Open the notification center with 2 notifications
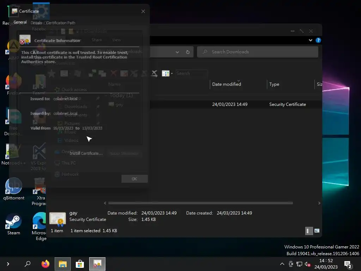The height and width of the screenshot is (271, 361). [x=348, y=265]
